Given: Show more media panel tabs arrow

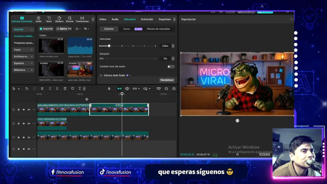Looking at the screenshot, I should tap(92, 19).
